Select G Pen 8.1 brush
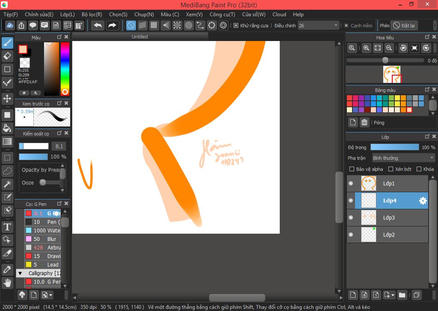438x311 pixels. [x=43, y=213]
